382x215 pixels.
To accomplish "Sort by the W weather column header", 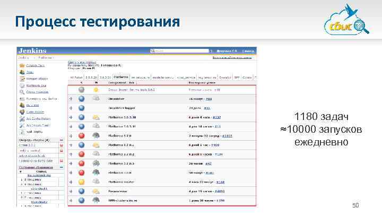I will pos(96,83).
